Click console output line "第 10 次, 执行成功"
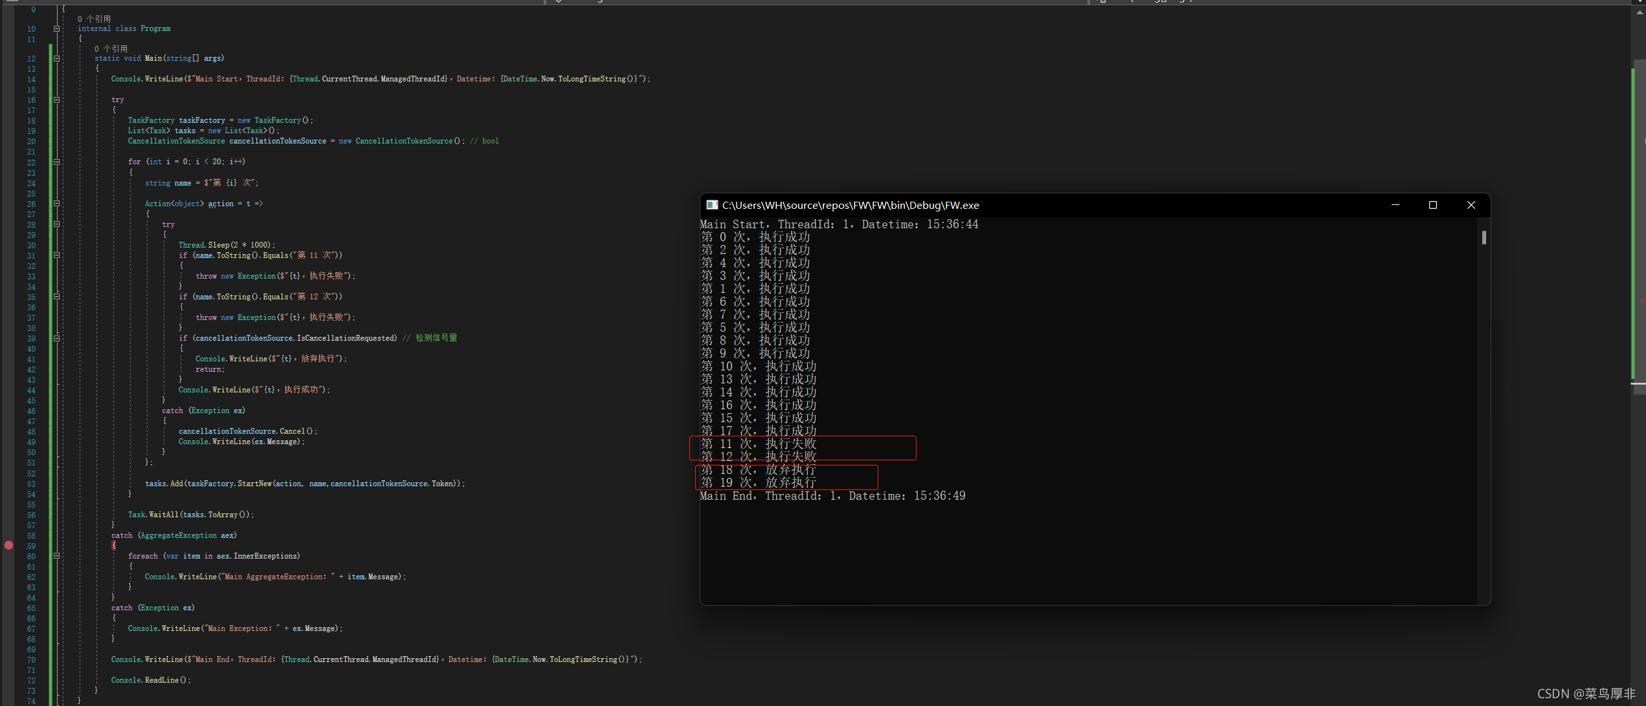This screenshot has height=706, width=1646. tap(759, 367)
